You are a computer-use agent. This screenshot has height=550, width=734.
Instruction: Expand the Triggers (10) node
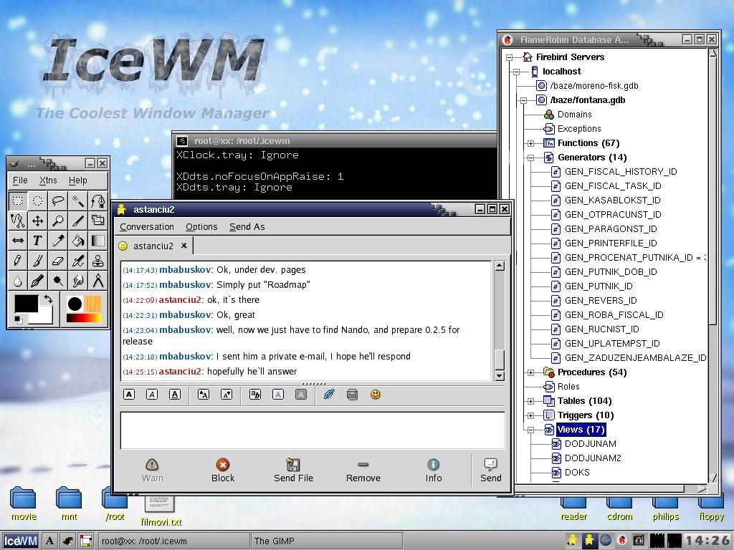[x=530, y=415]
